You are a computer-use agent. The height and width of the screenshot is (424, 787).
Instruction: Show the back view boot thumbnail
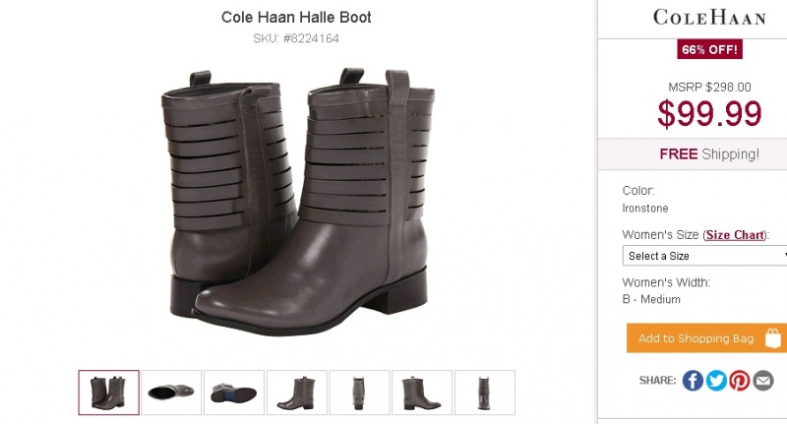click(x=485, y=393)
